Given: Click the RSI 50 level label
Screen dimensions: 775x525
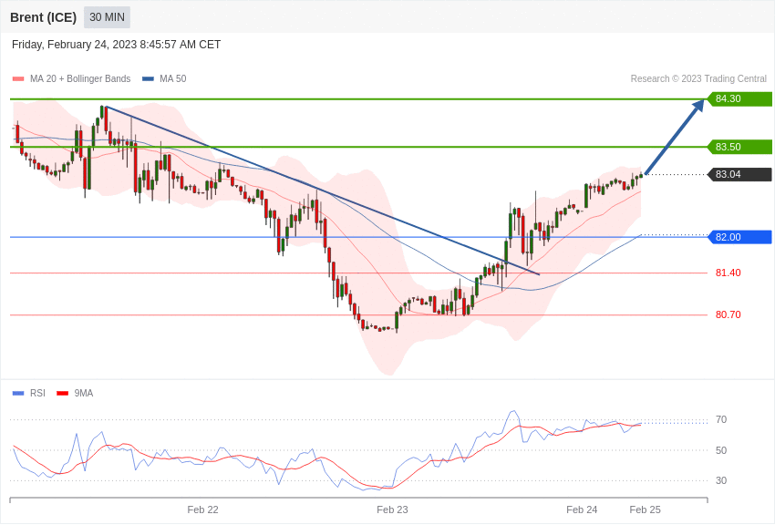Looking at the screenshot, I should point(721,450).
